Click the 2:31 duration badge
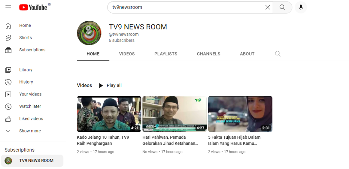The width and height of the screenshot is (349, 169). tap(266, 128)
